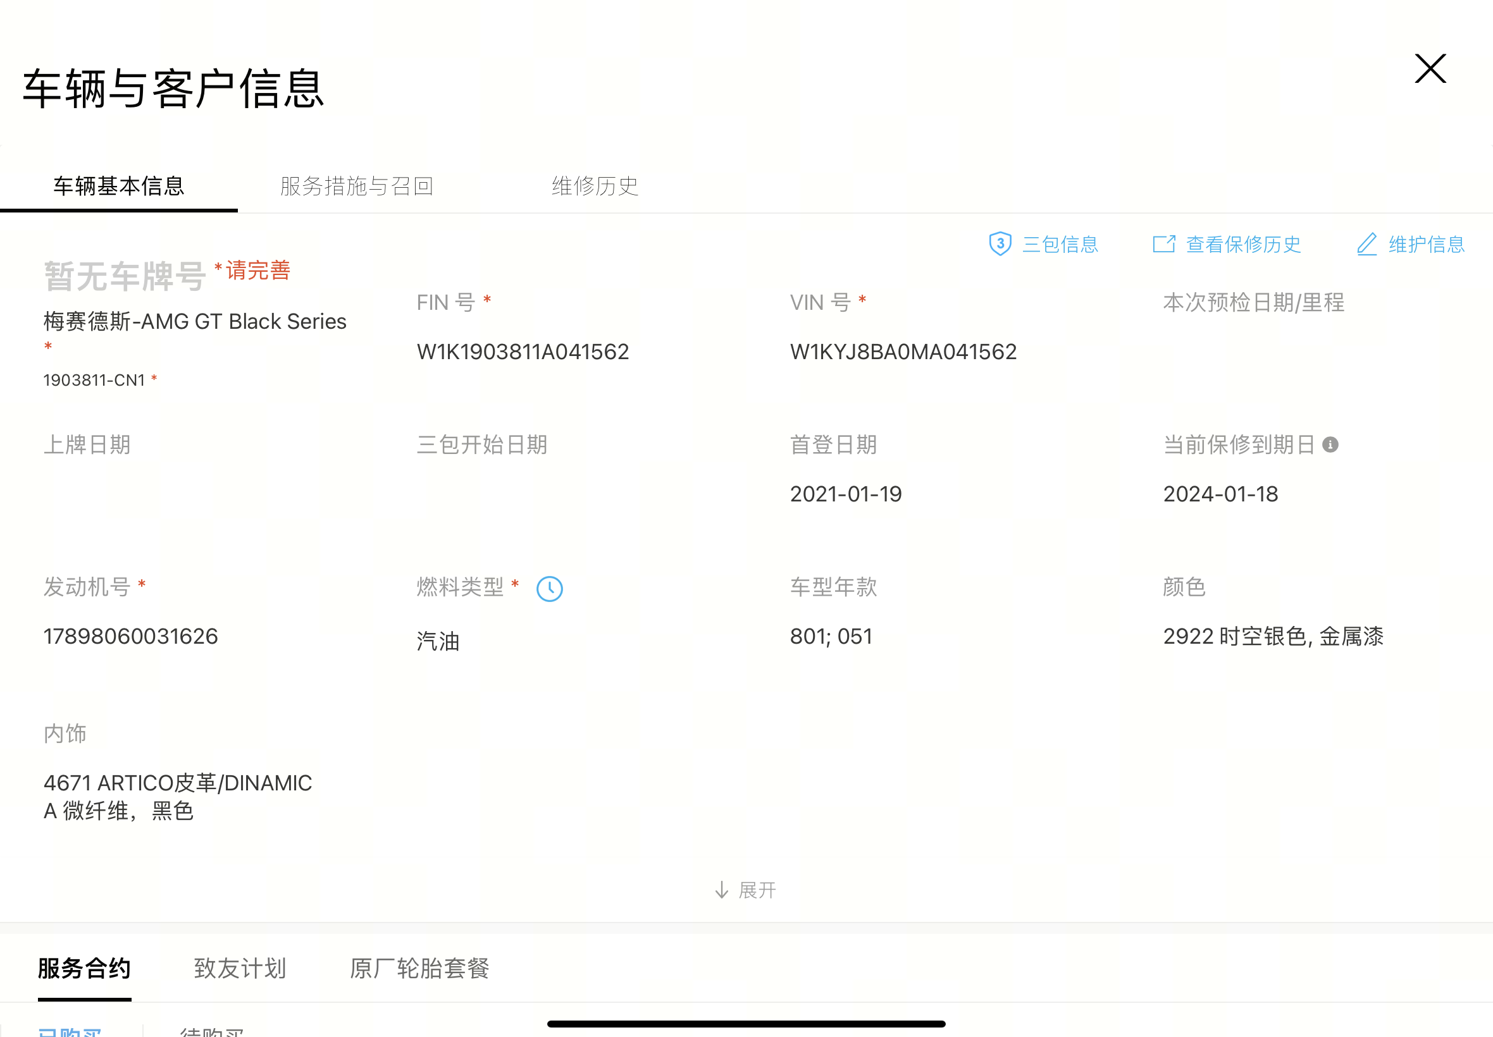Expand vehicle details with 展开

click(757, 890)
